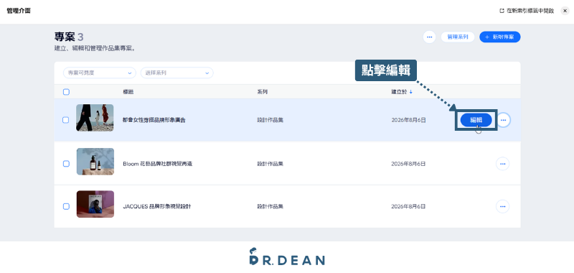Open the more actions menu for the 都會女性穿搭品牌形象廣告 row
Image resolution: width=574 pixels, height=273 pixels.
(x=504, y=120)
